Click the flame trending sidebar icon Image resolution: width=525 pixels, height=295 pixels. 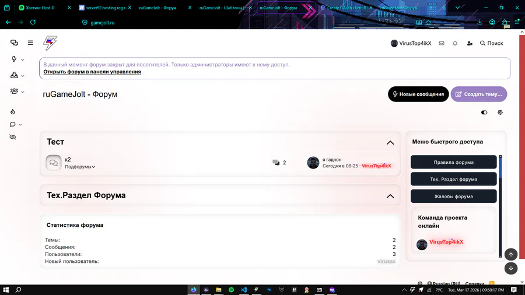click(13, 112)
